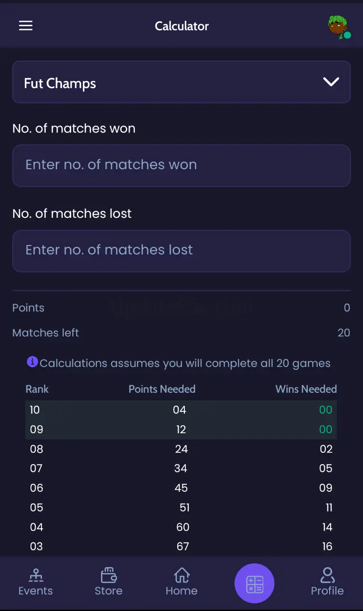Focus the matches lost input field
Viewport: 363px width, 611px height.
pos(181,251)
